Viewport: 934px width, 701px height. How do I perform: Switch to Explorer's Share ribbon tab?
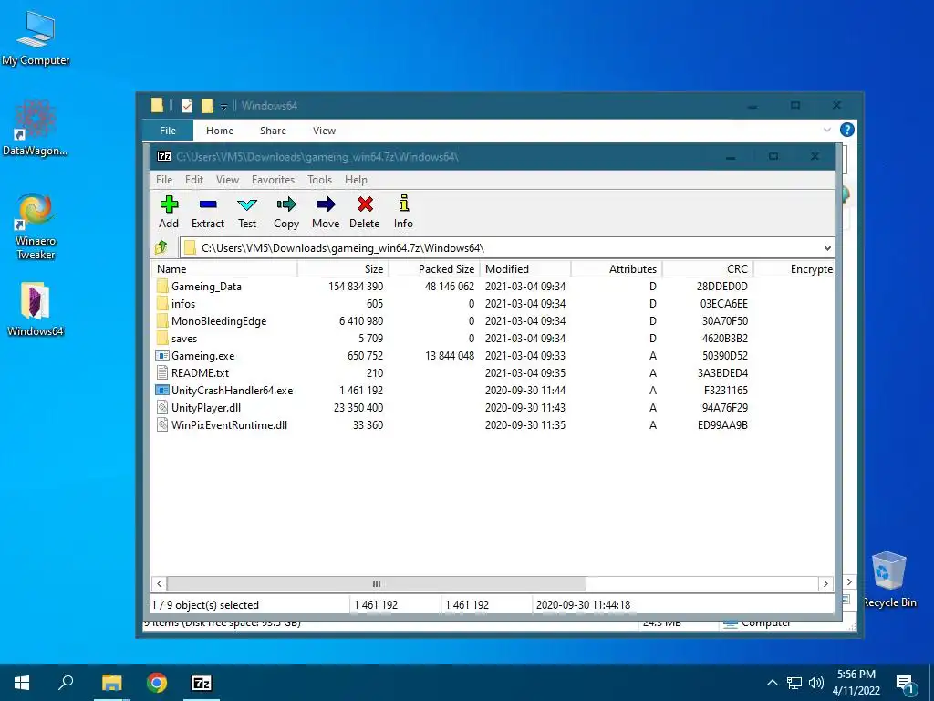pyautogui.click(x=273, y=131)
